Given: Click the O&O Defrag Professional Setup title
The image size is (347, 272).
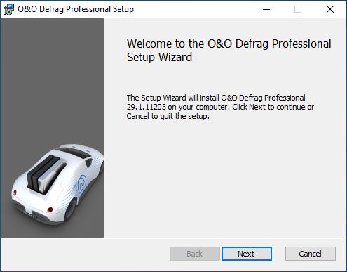Looking at the screenshot, I should (76, 9).
